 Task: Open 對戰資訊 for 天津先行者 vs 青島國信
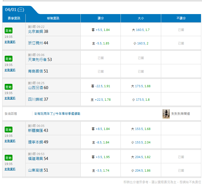(x=10, y=70)
